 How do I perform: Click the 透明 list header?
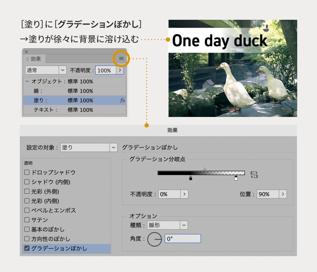click(28, 163)
